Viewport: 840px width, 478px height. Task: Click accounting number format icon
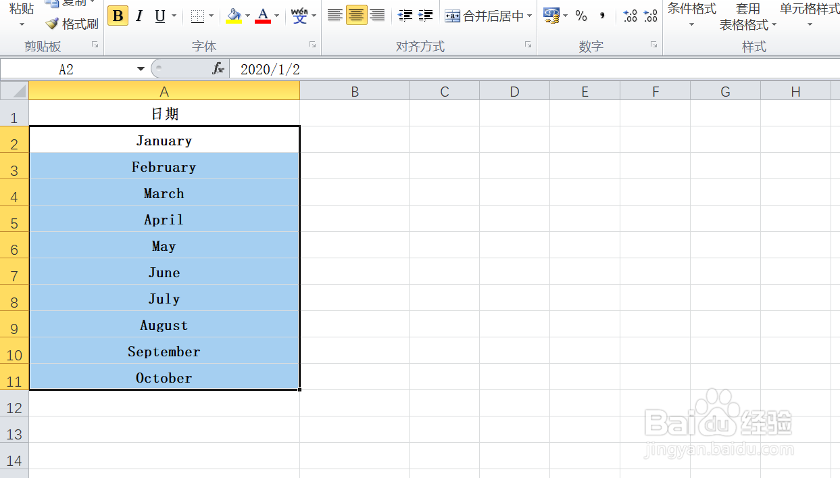551,16
